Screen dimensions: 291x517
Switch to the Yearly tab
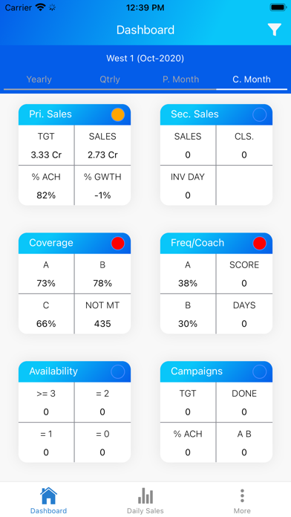[x=39, y=79]
